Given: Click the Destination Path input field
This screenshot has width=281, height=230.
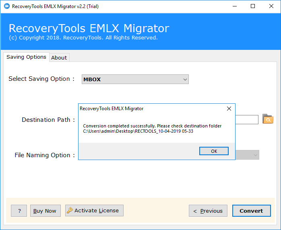Looking at the screenshot, I should pyautogui.click(x=247, y=119).
